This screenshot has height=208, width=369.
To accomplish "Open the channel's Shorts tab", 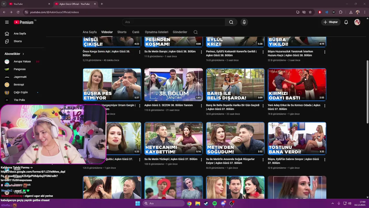I will click(122, 32).
